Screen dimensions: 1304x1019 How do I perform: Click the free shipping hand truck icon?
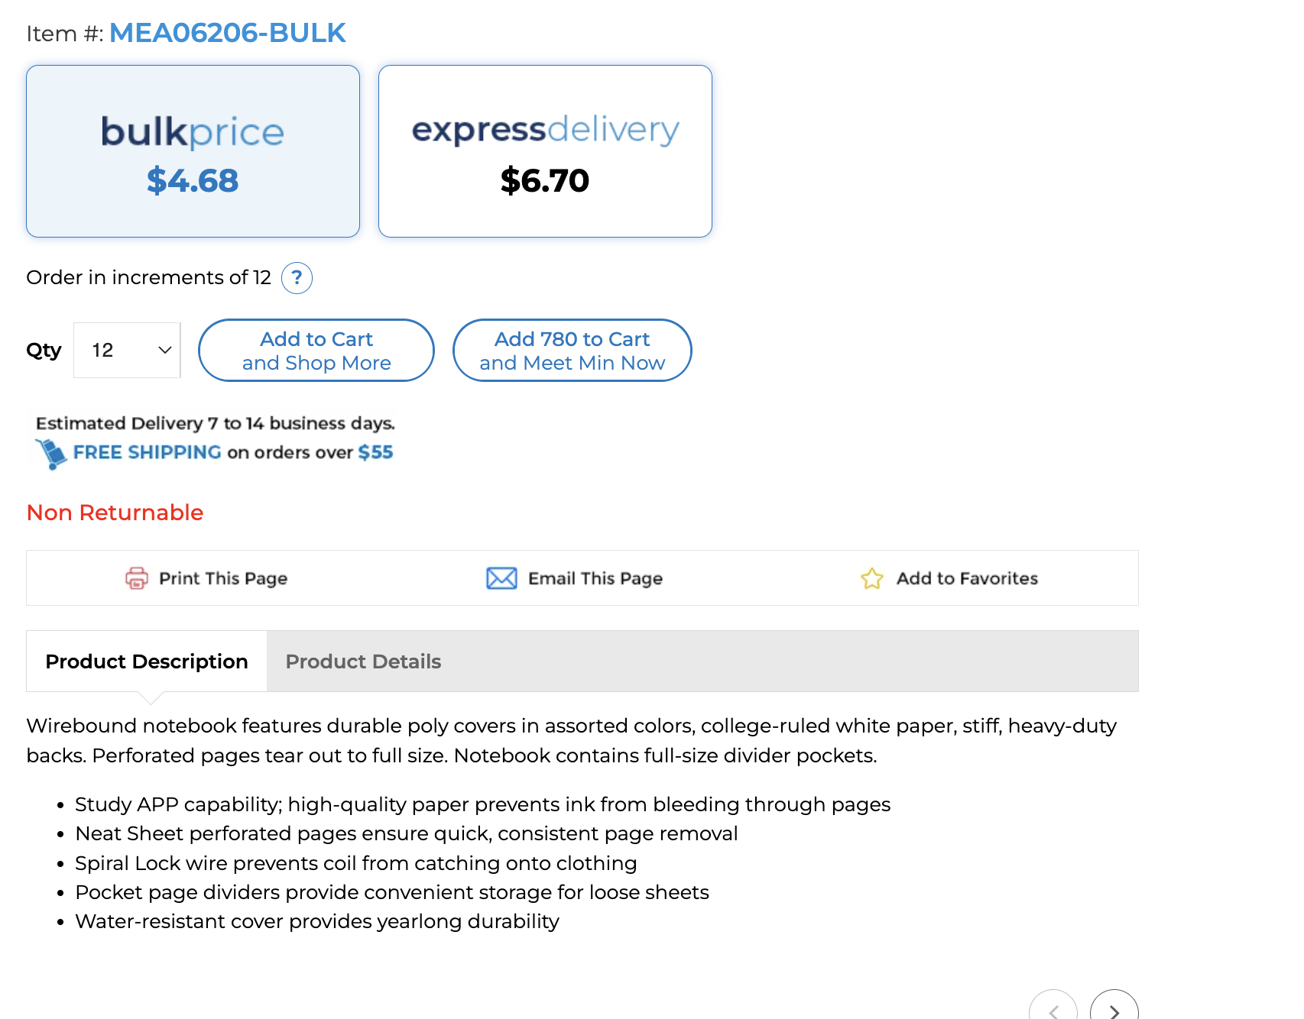pyautogui.click(x=50, y=454)
